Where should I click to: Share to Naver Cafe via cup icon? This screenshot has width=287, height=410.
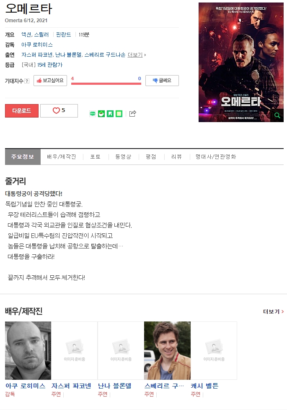tap(101, 113)
